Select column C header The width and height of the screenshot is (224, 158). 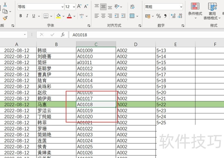coord(96,44)
